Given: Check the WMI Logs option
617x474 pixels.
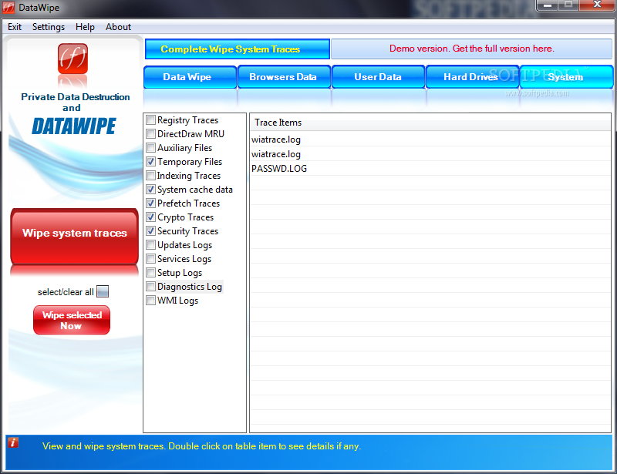Looking at the screenshot, I should click(x=150, y=300).
